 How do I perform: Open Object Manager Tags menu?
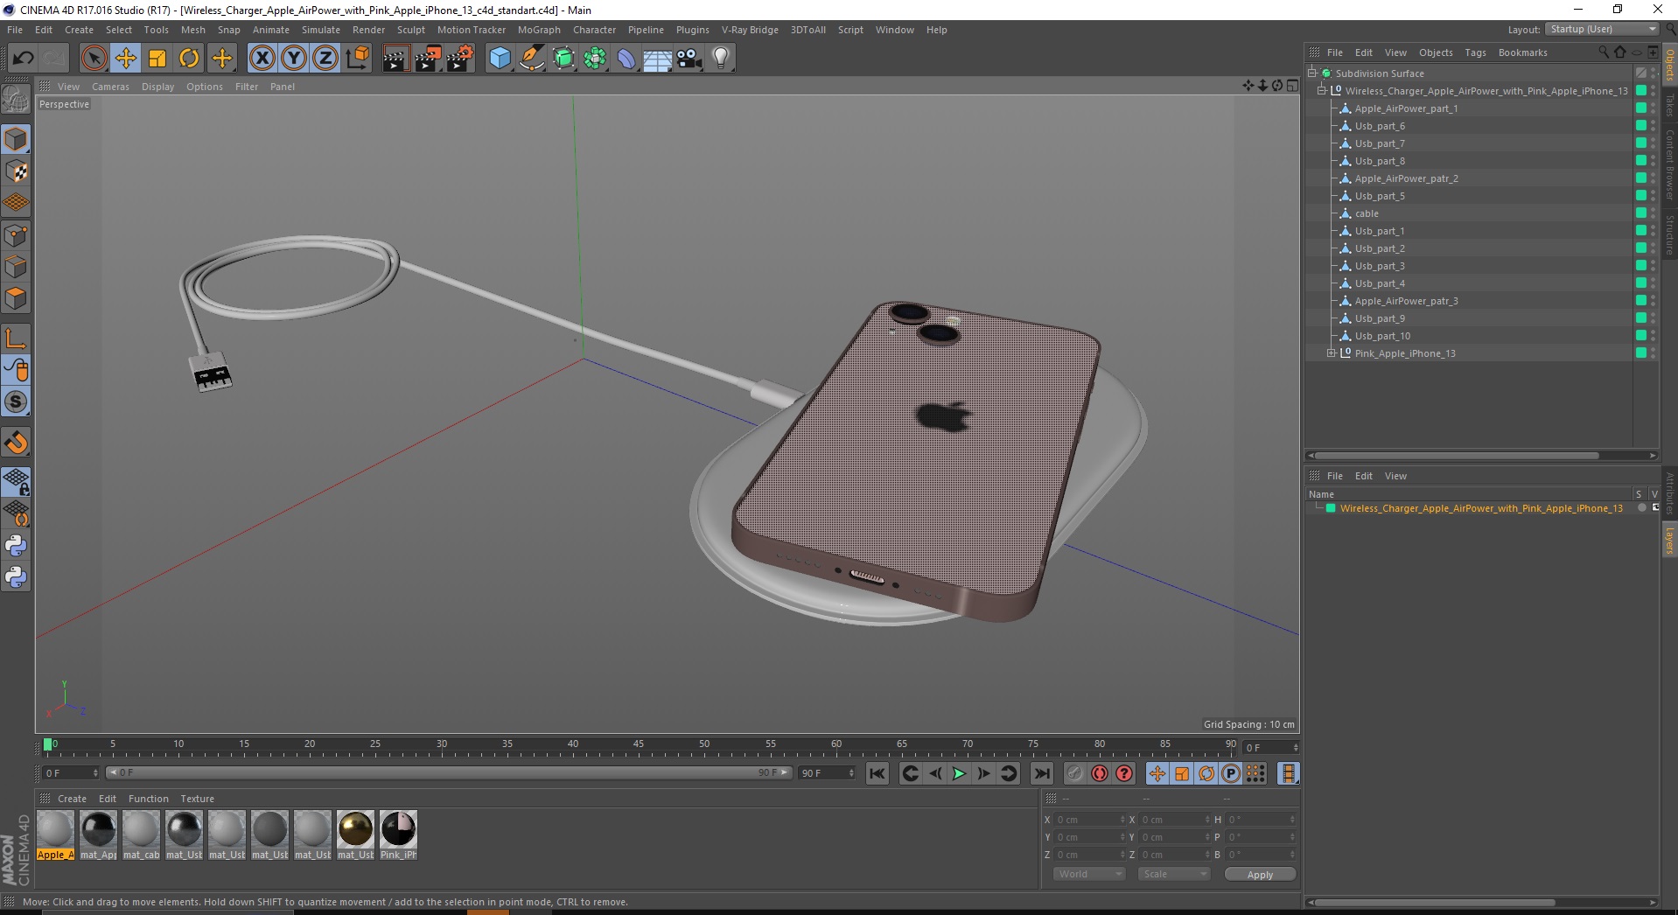pyautogui.click(x=1475, y=52)
